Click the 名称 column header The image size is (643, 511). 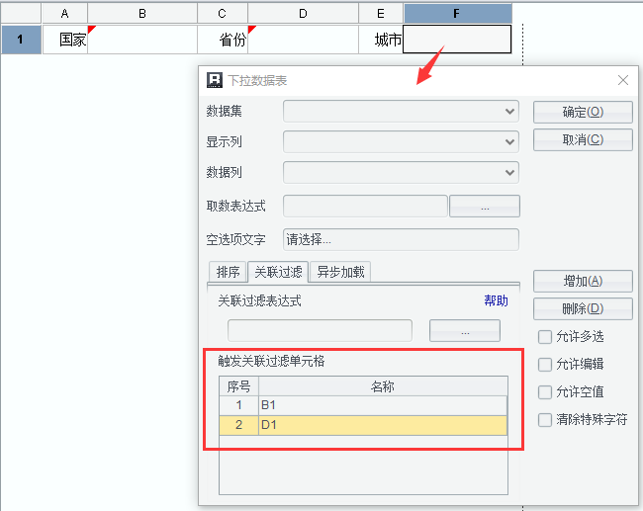[383, 386]
